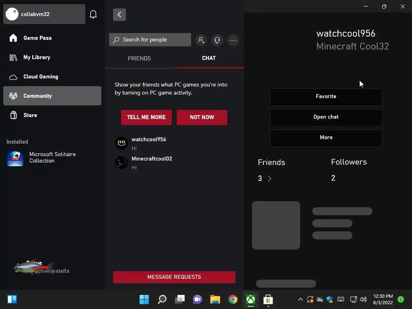Click notification count badge in tray

pos(401,299)
